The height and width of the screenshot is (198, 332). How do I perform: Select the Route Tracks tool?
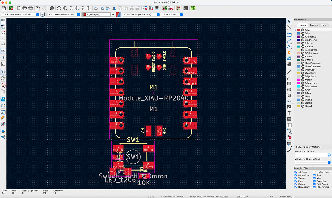point(289,41)
